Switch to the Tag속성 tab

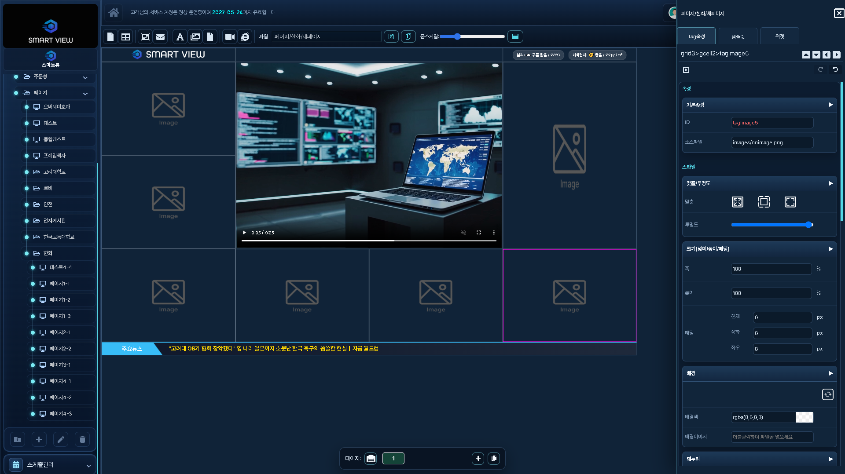click(x=696, y=36)
